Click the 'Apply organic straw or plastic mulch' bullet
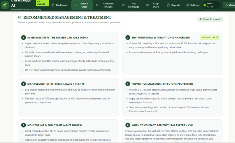This screenshot has height=143, width=235. [170, 100]
